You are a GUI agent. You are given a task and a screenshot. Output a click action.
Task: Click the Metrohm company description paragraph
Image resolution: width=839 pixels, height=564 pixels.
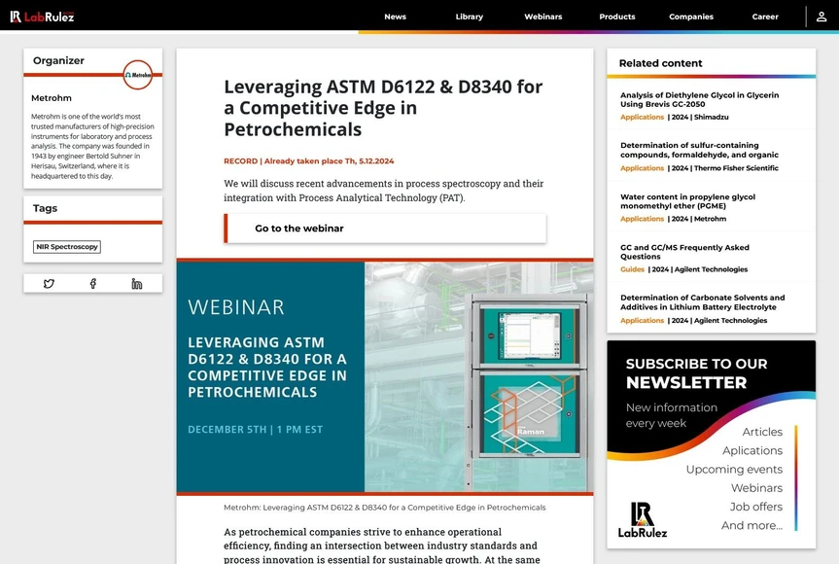click(92, 146)
